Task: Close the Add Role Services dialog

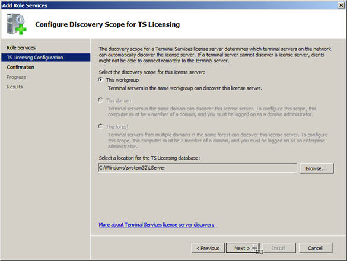Action: pos(341,5)
